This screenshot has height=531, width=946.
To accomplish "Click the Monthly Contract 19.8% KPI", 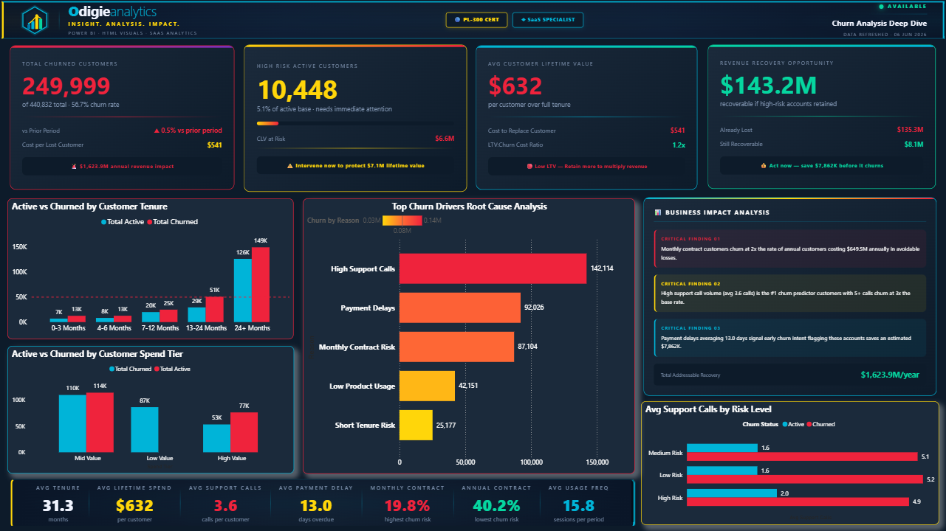I will 407,504.
